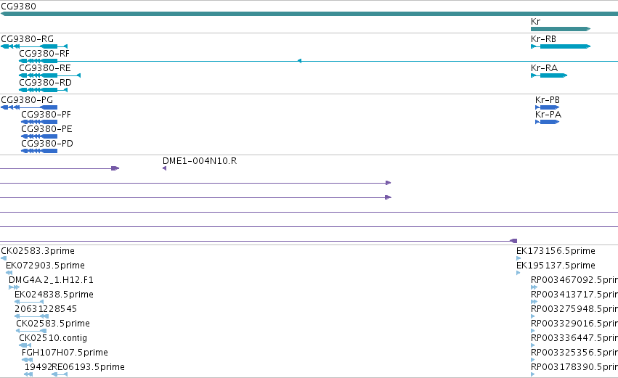The width and height of the screenshot is (618, 378).
Task: Select the RP003275948.5prime label
Action: pos(574,308)
